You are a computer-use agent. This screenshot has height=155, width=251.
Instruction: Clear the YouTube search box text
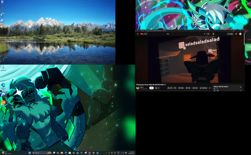(204, 34)
